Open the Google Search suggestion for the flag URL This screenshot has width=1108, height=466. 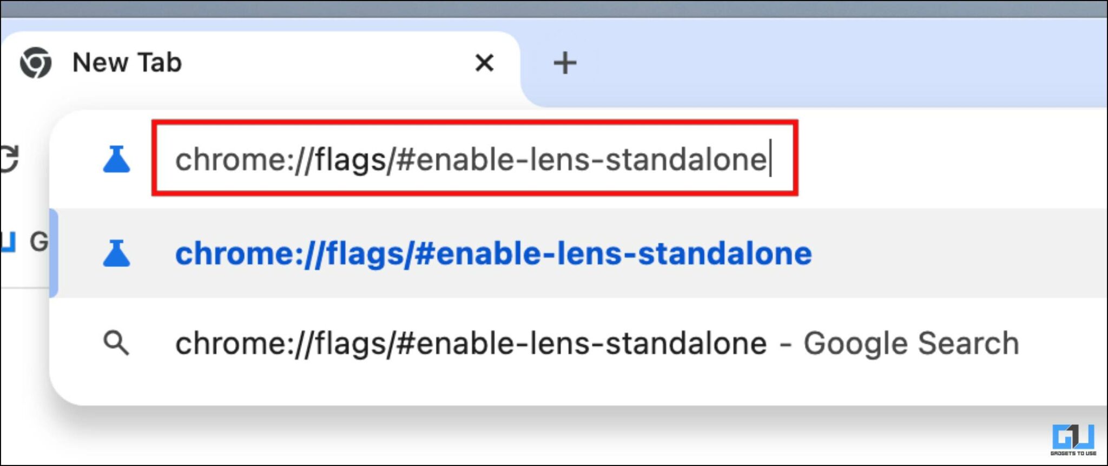[595, 342]
